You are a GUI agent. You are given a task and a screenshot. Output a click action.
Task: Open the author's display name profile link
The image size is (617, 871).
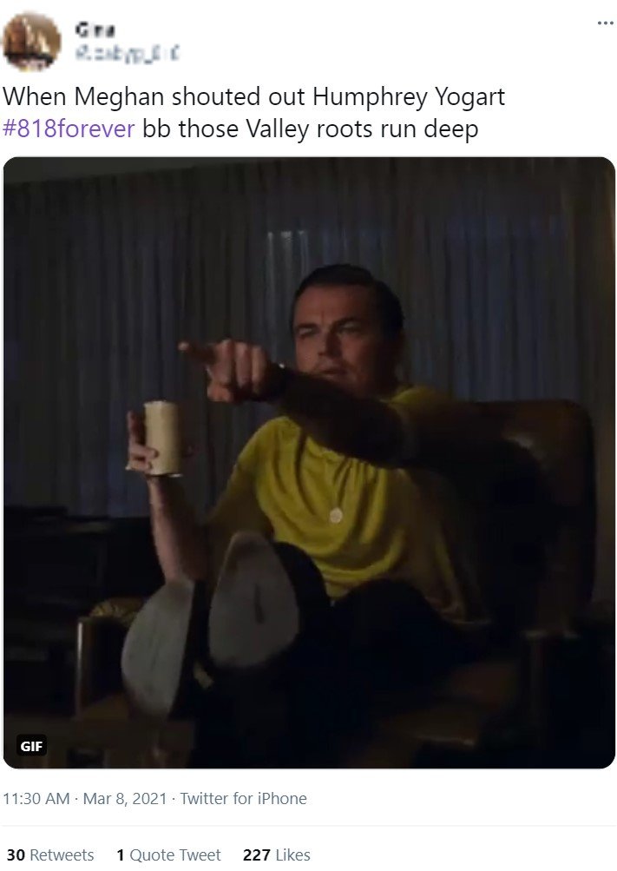pos(95,30)
